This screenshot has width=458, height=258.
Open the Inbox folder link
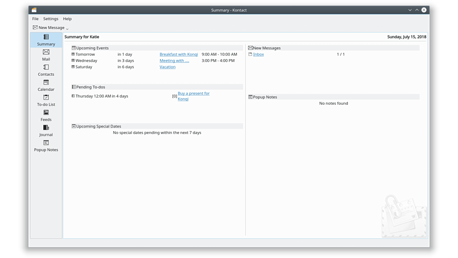point(258,54)
